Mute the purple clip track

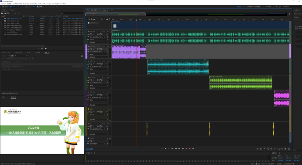pos(102,46)
